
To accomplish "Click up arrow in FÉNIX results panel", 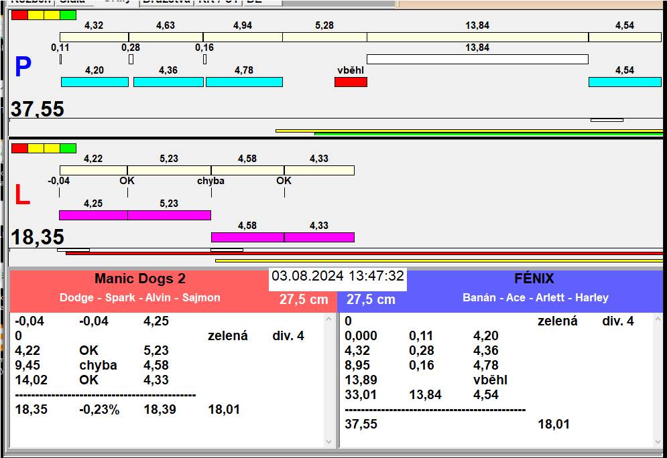I will tap(658, 320).
